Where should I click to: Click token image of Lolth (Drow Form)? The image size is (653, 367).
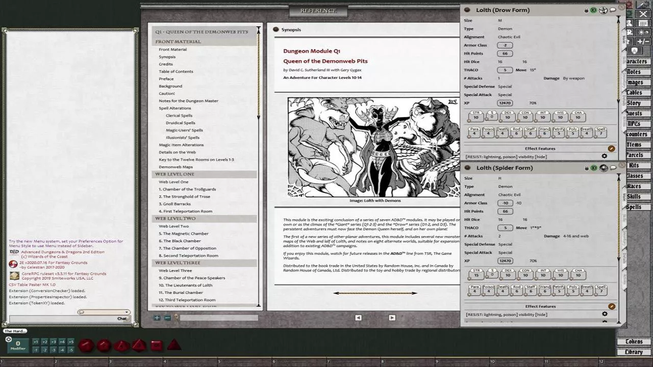tap(603, 10)
